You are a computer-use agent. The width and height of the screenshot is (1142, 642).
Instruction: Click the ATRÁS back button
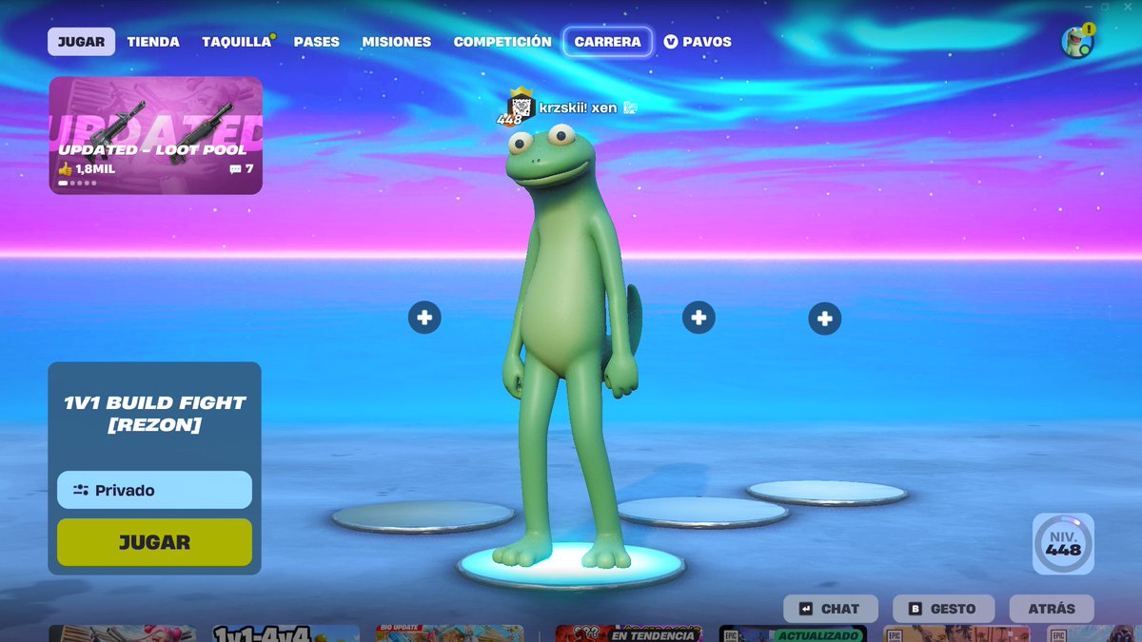[1052, 609]
